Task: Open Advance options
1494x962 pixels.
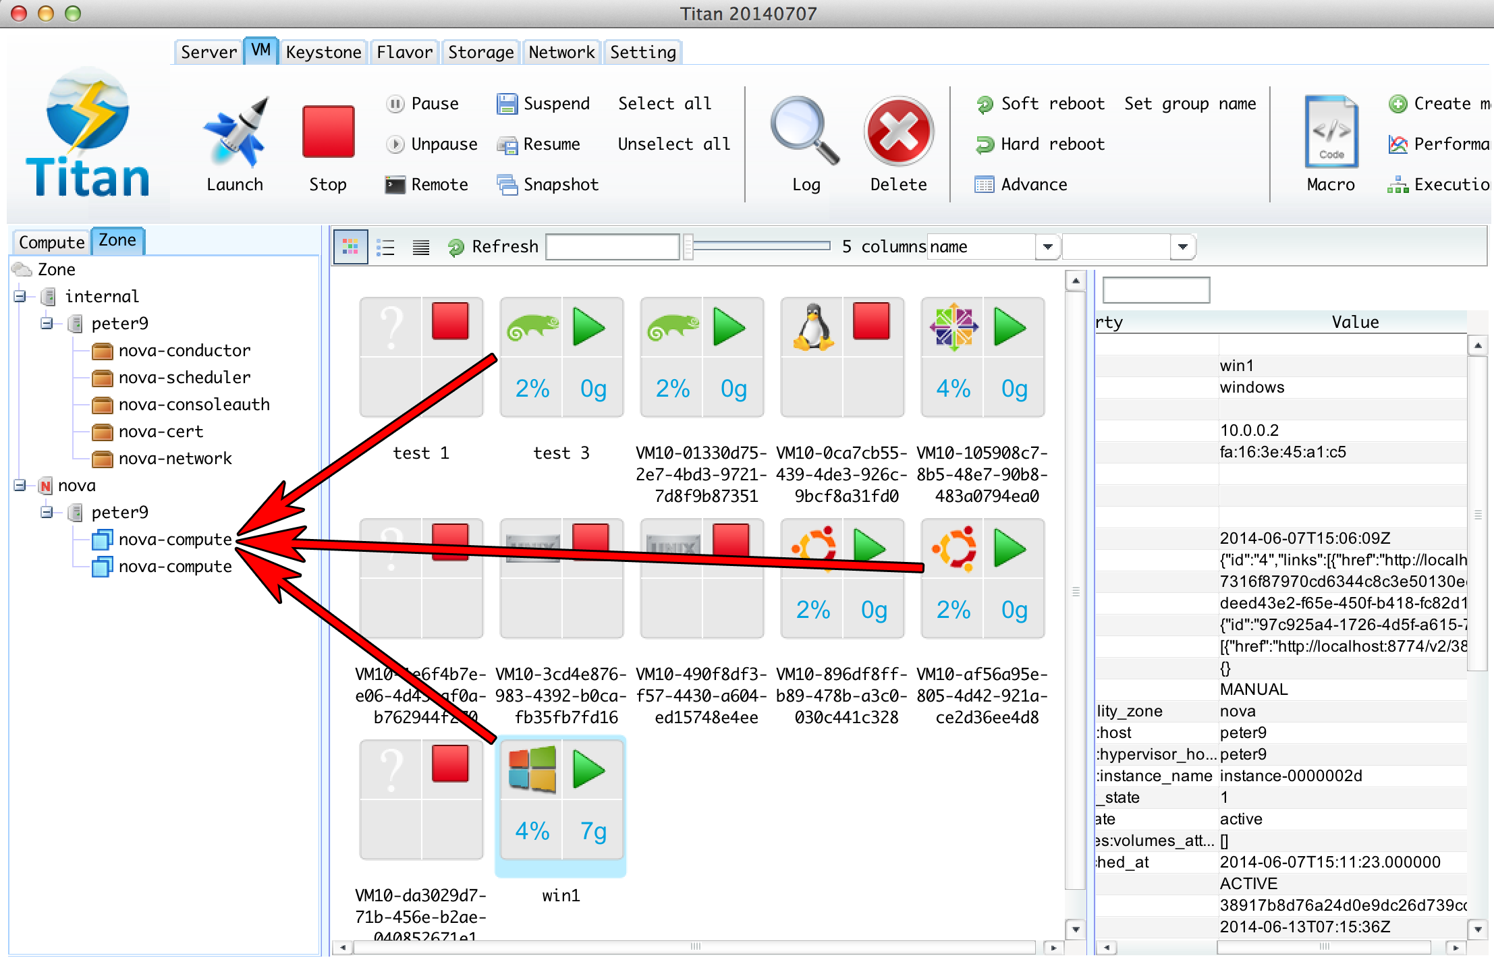Action: [x=1021, y=185]
